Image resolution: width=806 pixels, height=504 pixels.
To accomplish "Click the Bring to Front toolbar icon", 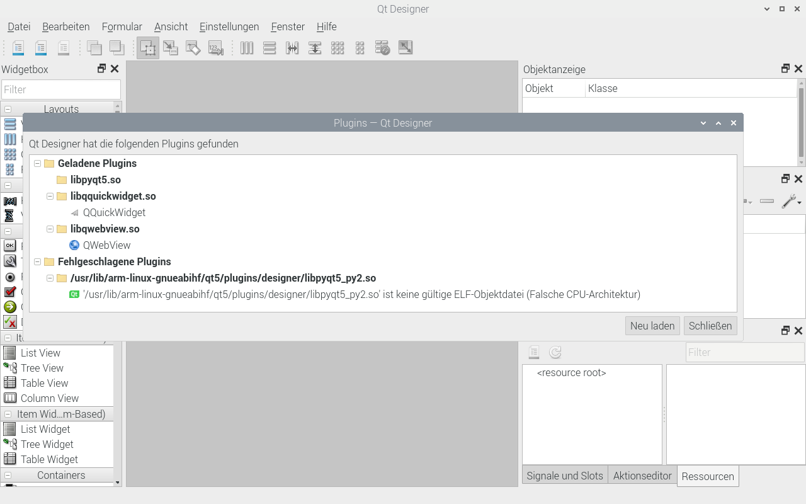I will pos(116,48).
